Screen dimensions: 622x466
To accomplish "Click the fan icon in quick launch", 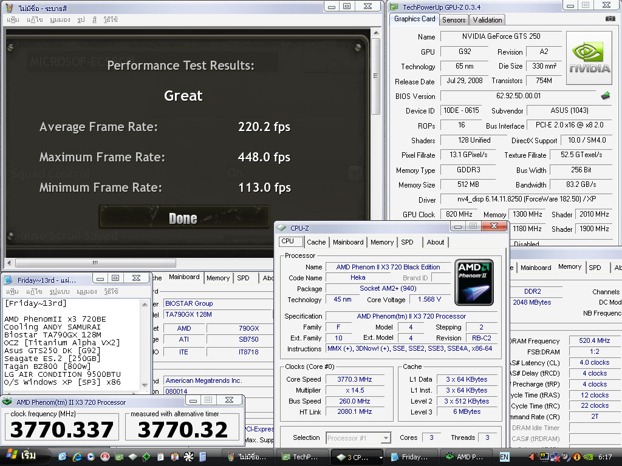I will point(188,457).
